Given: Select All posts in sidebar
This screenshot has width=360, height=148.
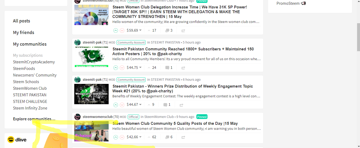Looking at the screenshot, I should click(x=21, y=21).
